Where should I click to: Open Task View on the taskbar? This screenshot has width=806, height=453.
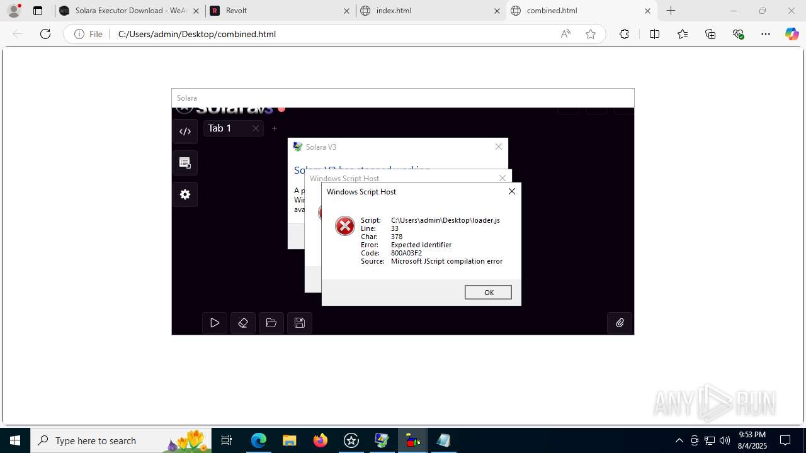pos(227,440)
